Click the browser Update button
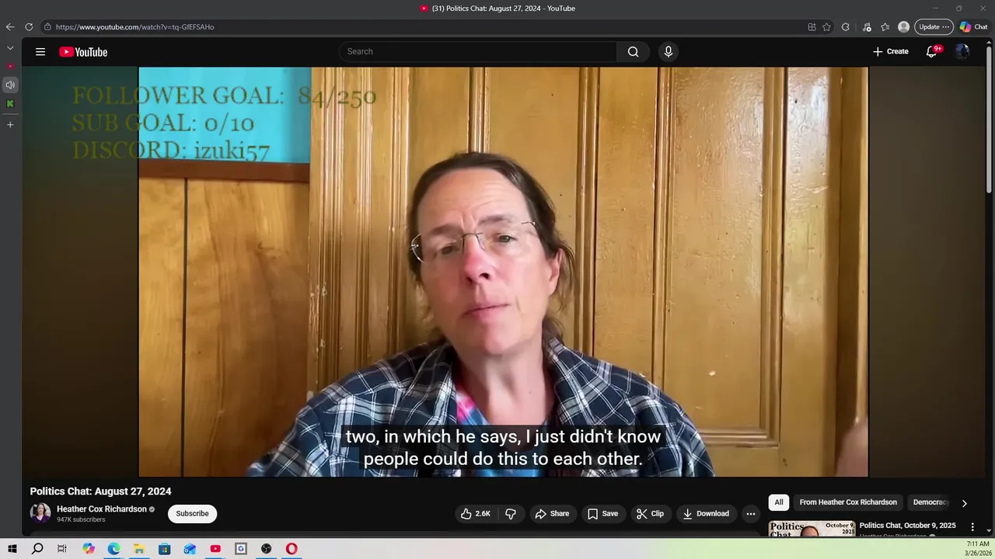This screenshot has width=995, height=559. 933,27
